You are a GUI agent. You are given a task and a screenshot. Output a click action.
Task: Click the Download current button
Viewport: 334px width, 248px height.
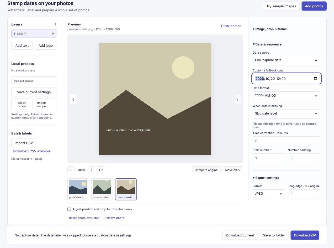click(240, 235)
